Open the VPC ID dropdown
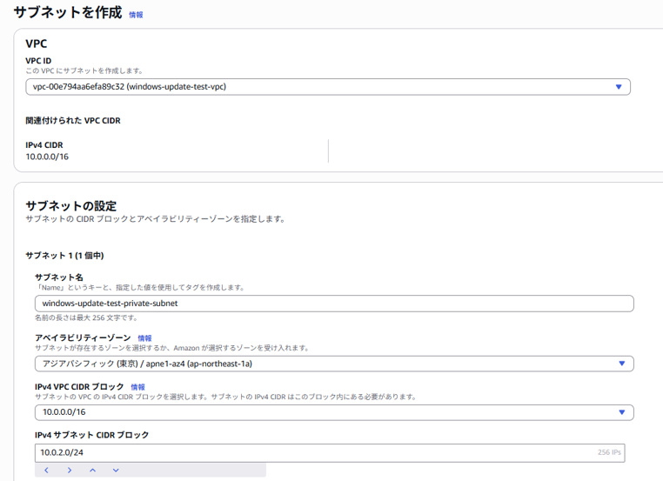The image size is (663, 481). 327,87
